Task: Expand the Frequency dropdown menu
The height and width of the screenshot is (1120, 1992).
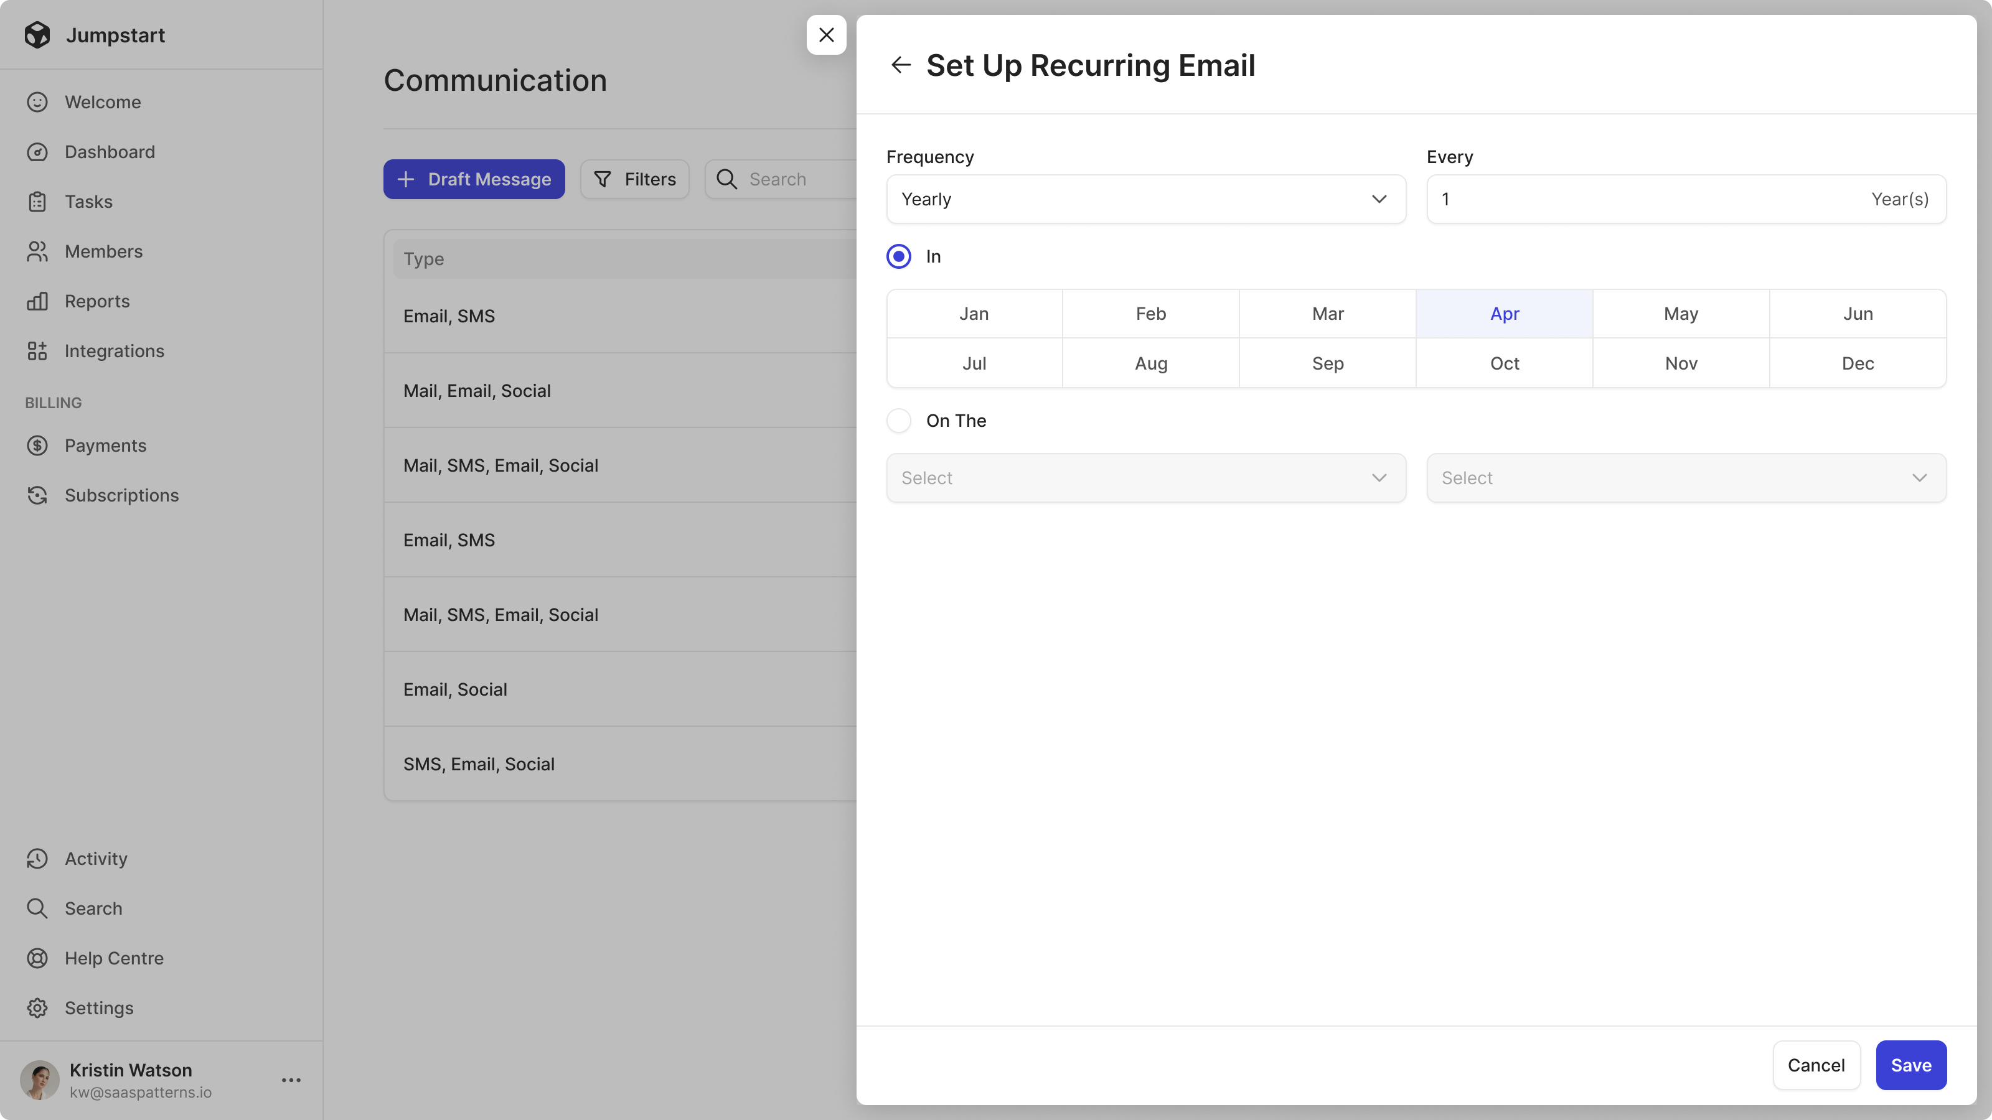Action: pyautogui.click(x=1147, y=198)
